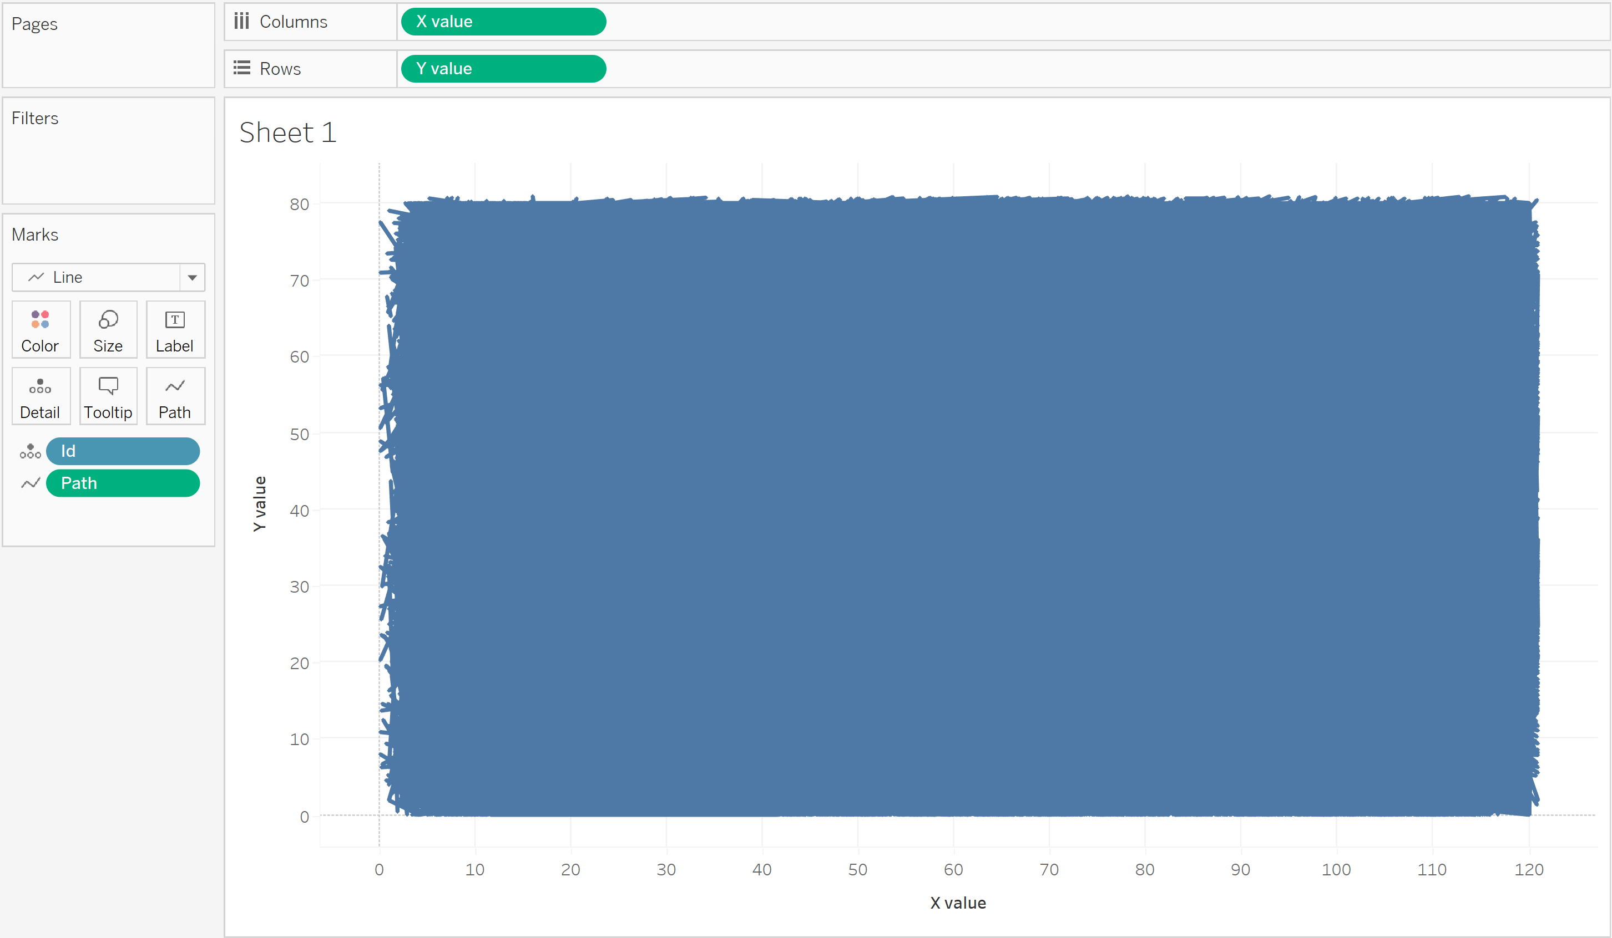This screenshot has width=1612, height=938.
Task: Select the Id pill in Marks
Action: pos(122,452)
